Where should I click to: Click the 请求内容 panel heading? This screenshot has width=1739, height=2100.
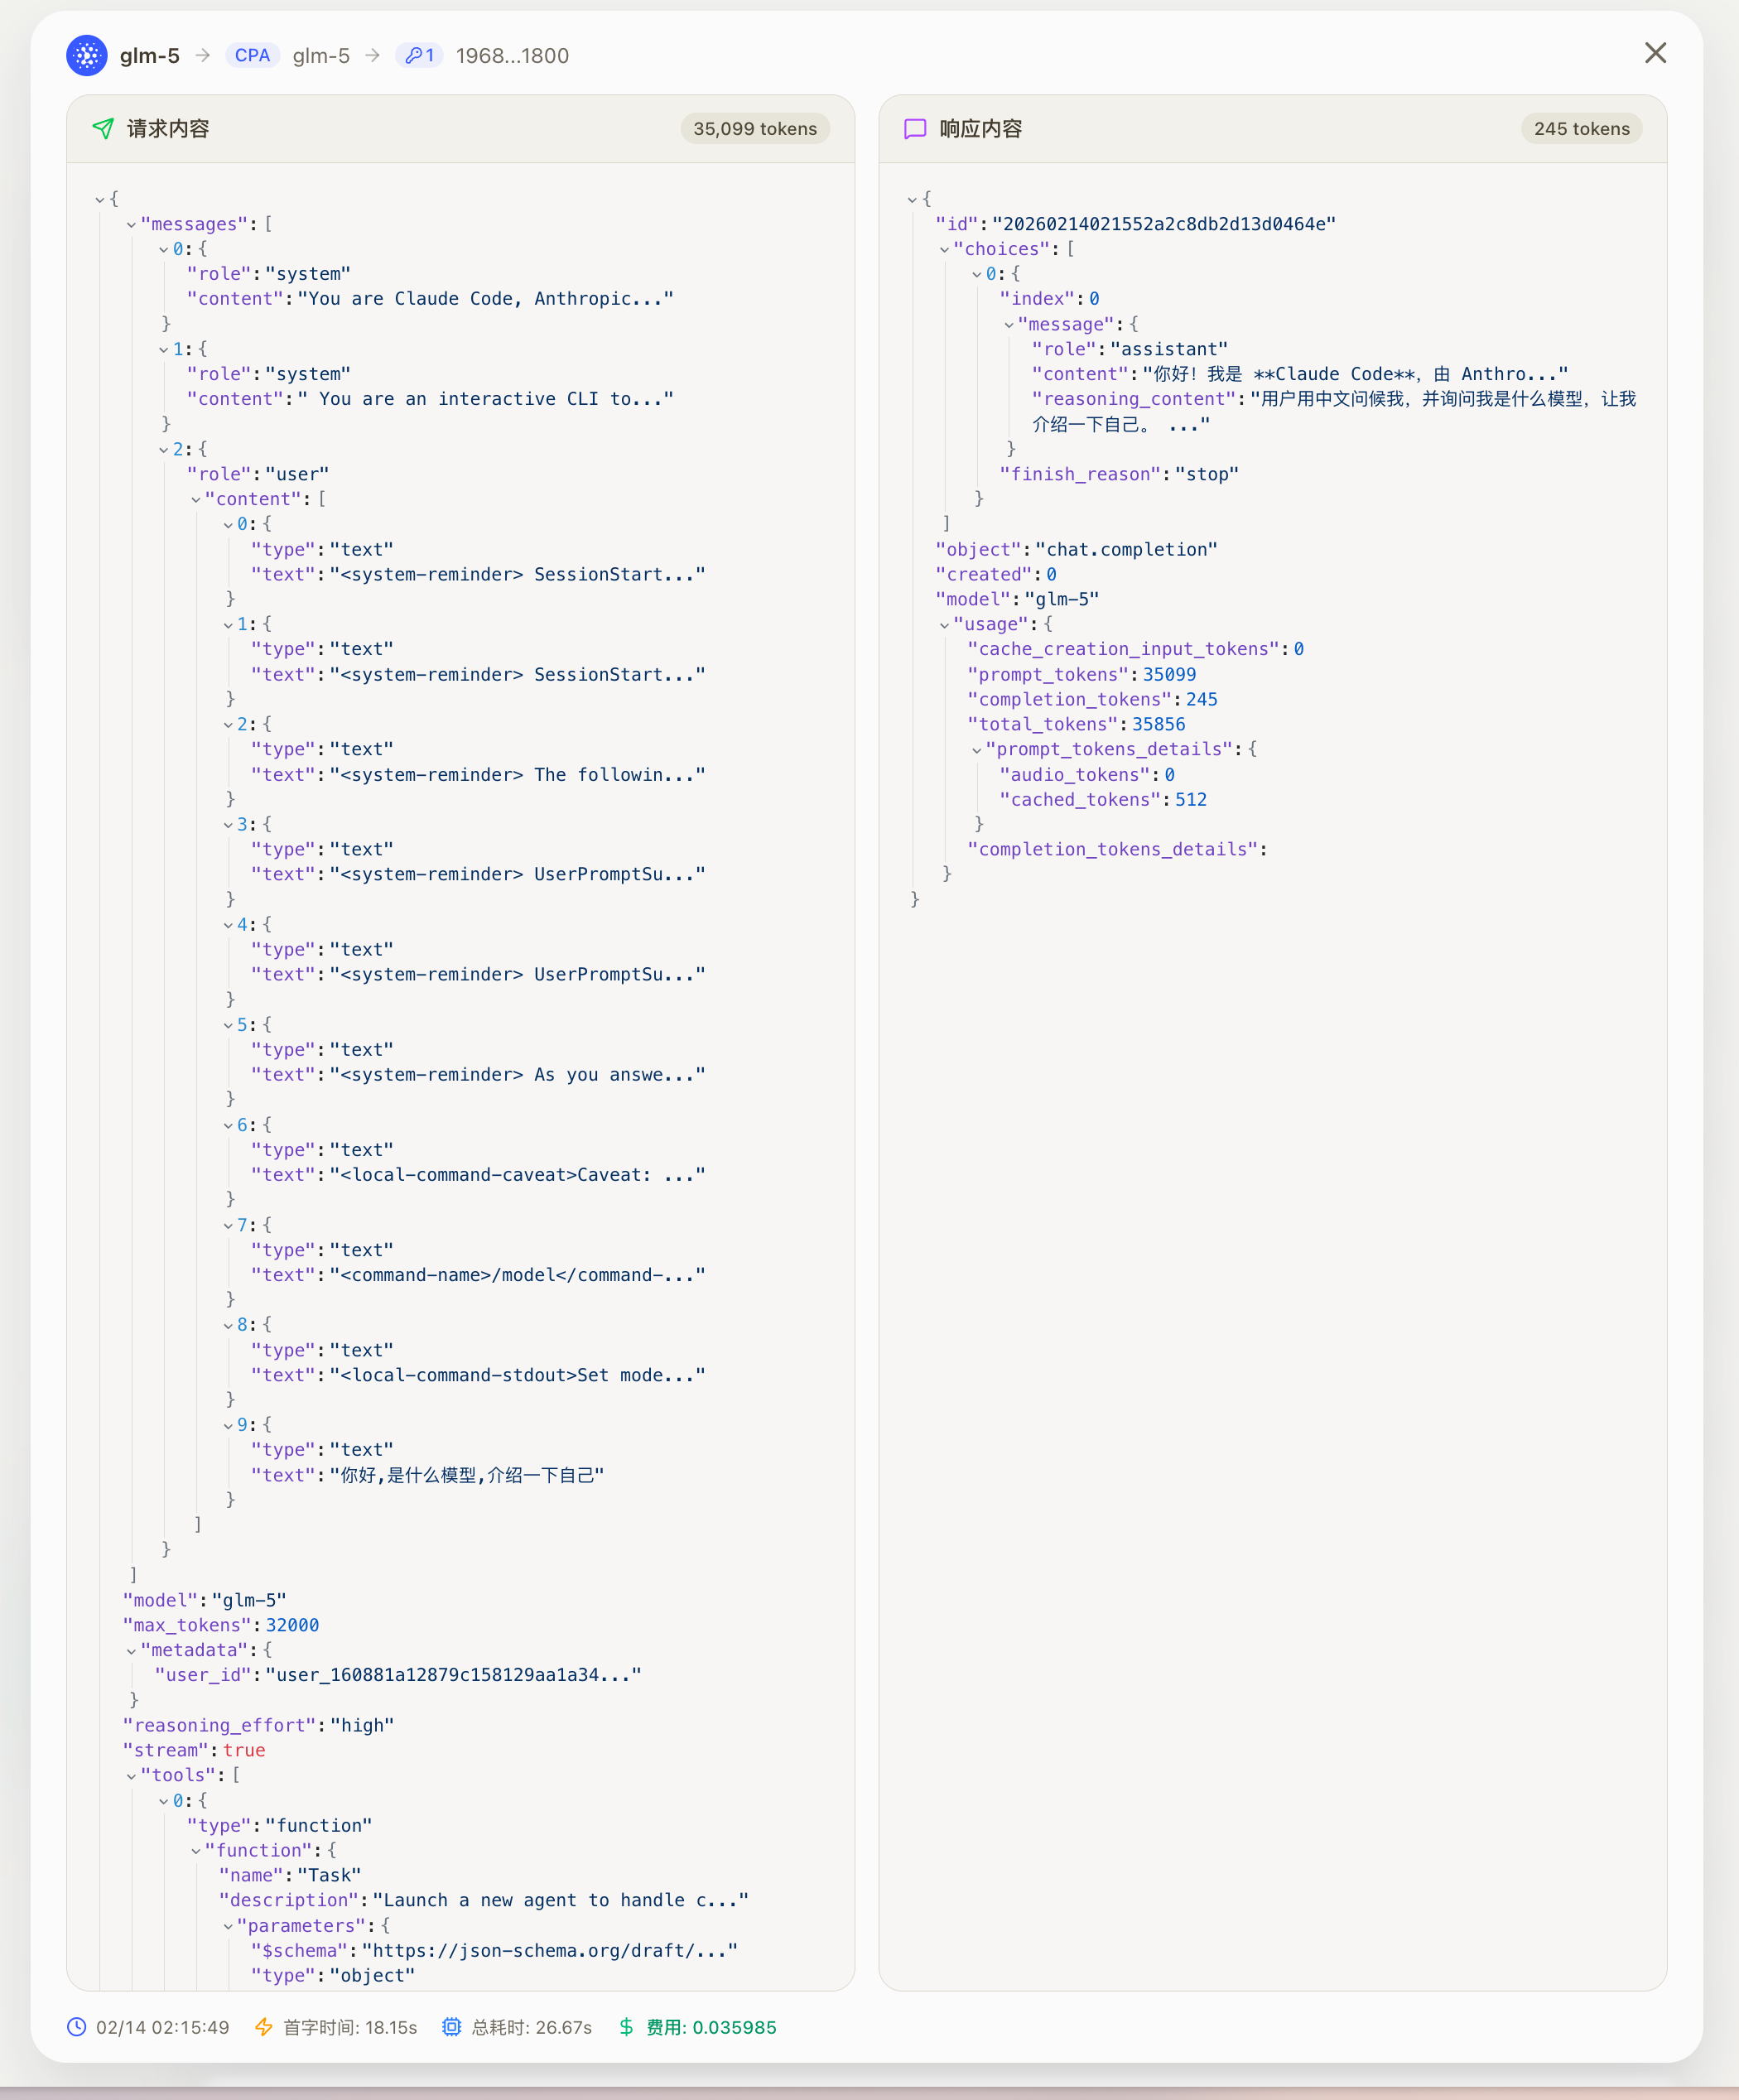pyautogui.click(x=168, y=128)
